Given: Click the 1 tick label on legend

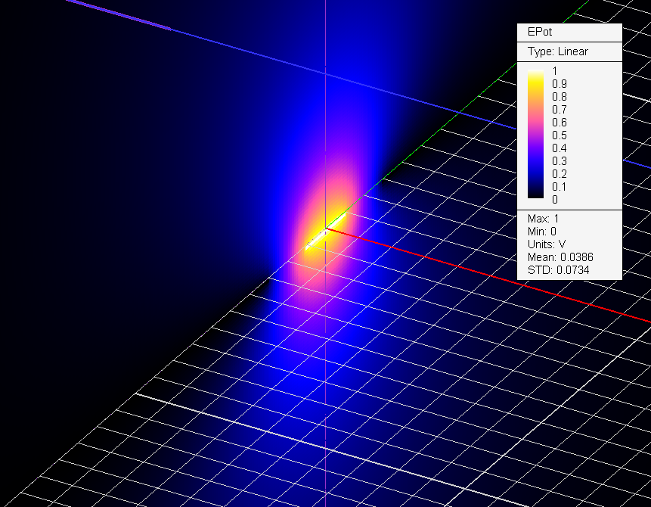Looking at the screenshot, I should pos(555,70).
